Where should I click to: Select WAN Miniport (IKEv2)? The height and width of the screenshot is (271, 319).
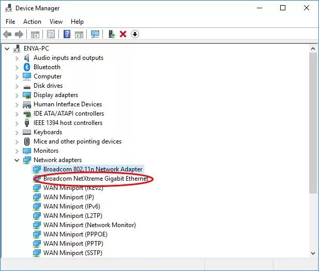point(73,188)
